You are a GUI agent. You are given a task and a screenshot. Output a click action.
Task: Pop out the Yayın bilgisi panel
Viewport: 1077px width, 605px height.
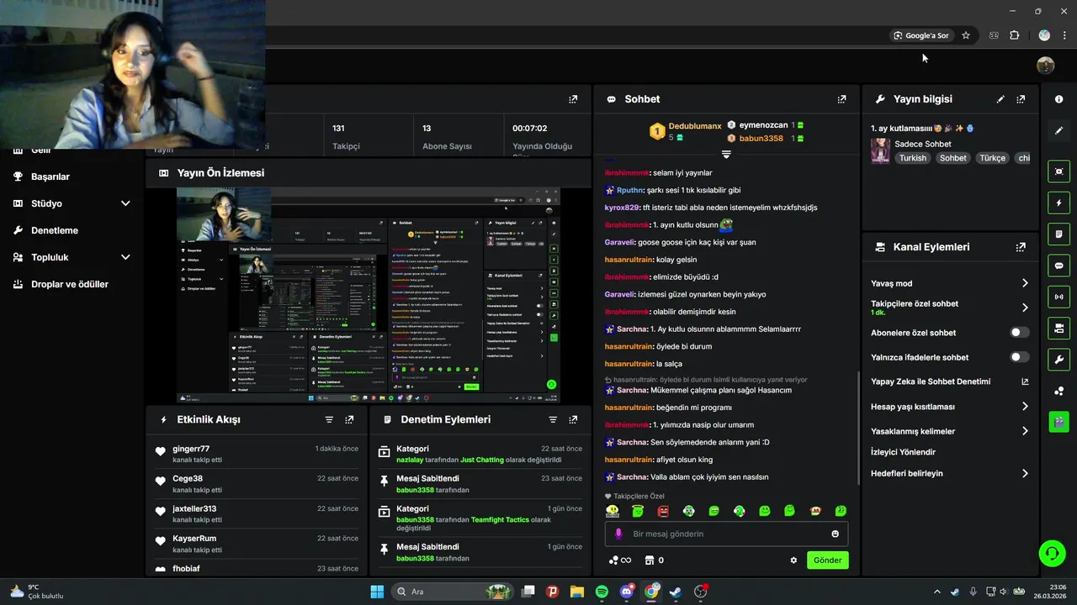click(x=1021, y=99)
